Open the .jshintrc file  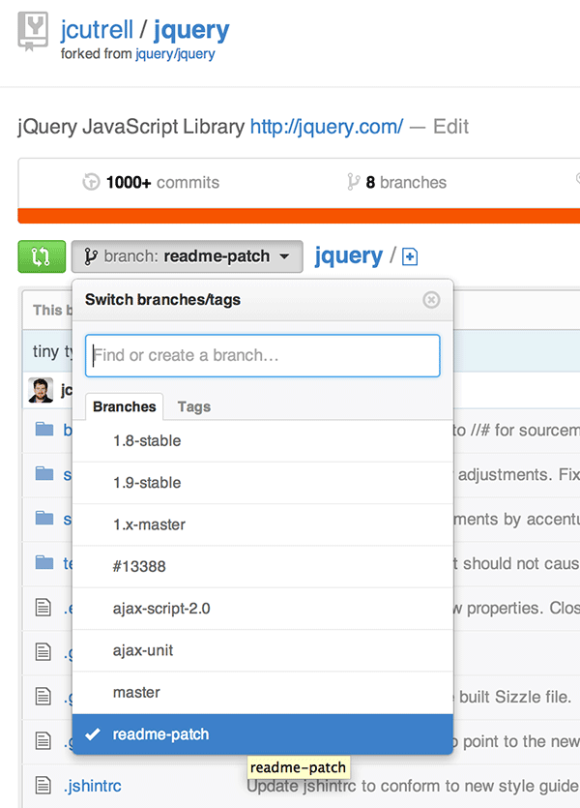coord(93,786)
